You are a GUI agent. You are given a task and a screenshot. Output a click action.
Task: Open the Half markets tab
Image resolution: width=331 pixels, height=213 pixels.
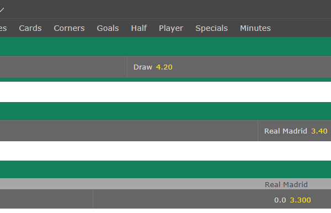point(139,28)
